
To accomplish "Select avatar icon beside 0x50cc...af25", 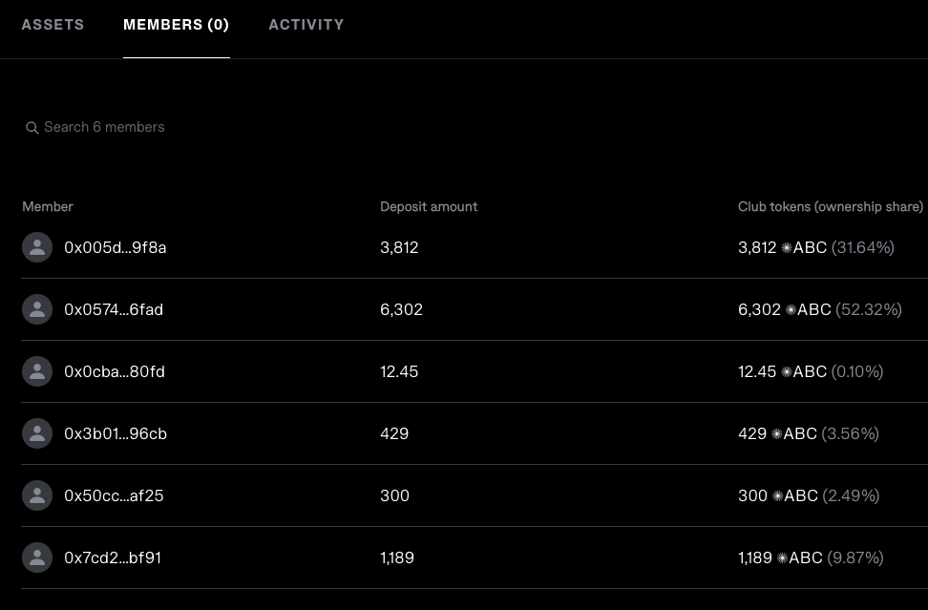I will tap(37, 495).
